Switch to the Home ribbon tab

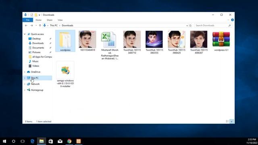pos(39,20)
